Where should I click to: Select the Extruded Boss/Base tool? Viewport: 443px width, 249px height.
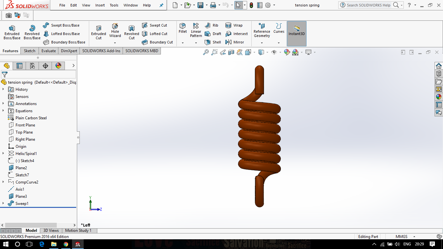tap(12, 32)
